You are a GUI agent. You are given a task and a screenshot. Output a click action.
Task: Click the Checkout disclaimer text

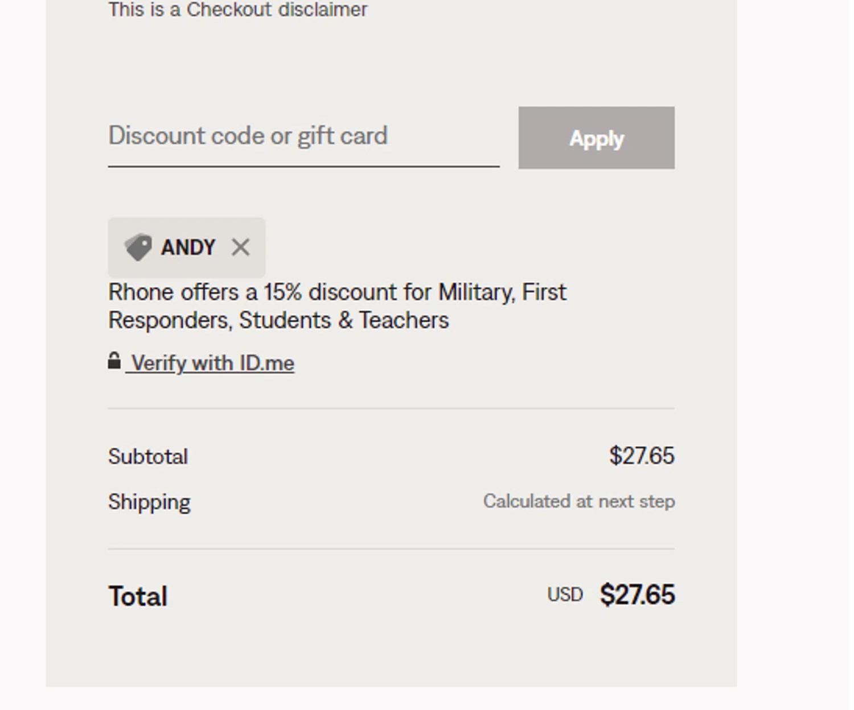(x=238, y=10)
